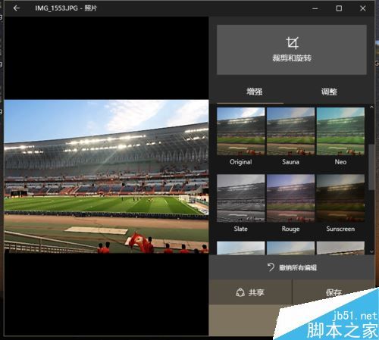Close the Photos window
The height and width of the screenshot is (340, 379).
[363, 8]
